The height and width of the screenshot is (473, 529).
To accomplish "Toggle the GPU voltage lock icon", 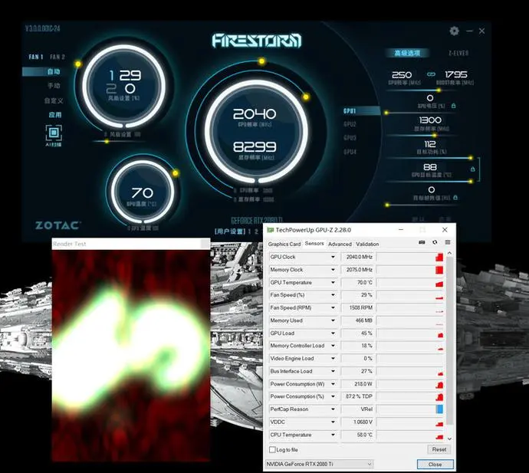I will 453,106.
